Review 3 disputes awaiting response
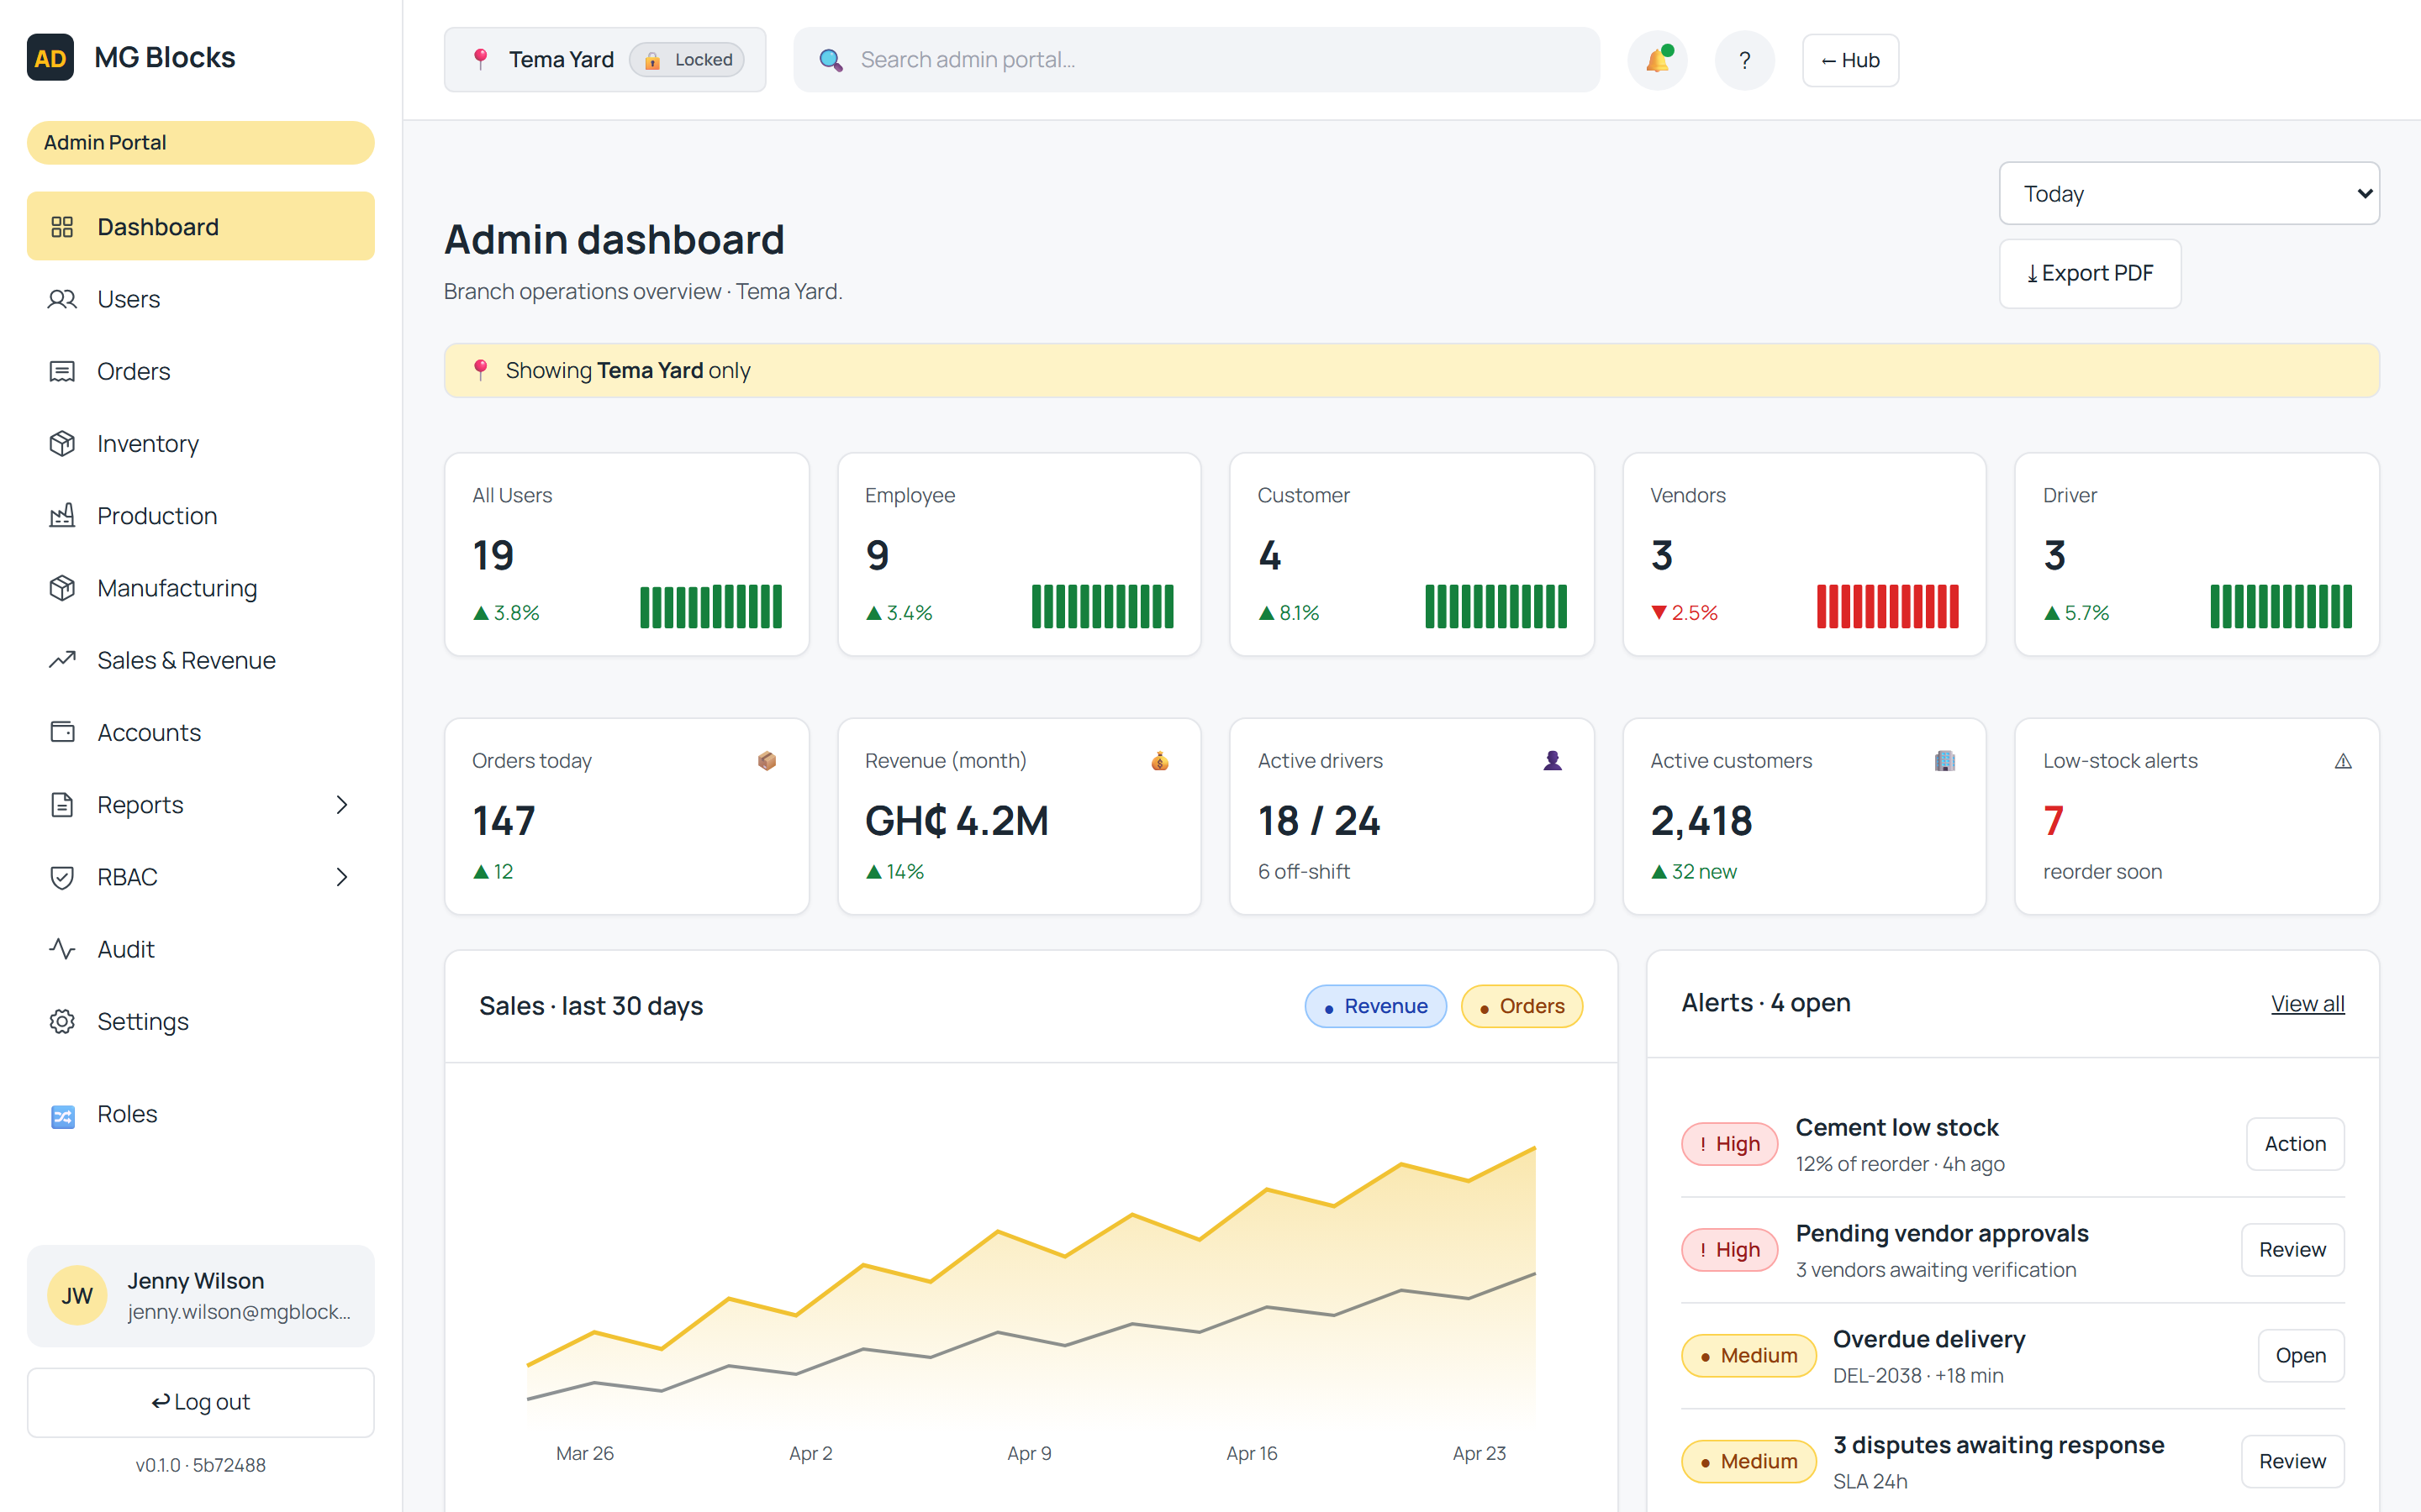Viewport: 2421px width, 1512px height. click(2292, 1461)
